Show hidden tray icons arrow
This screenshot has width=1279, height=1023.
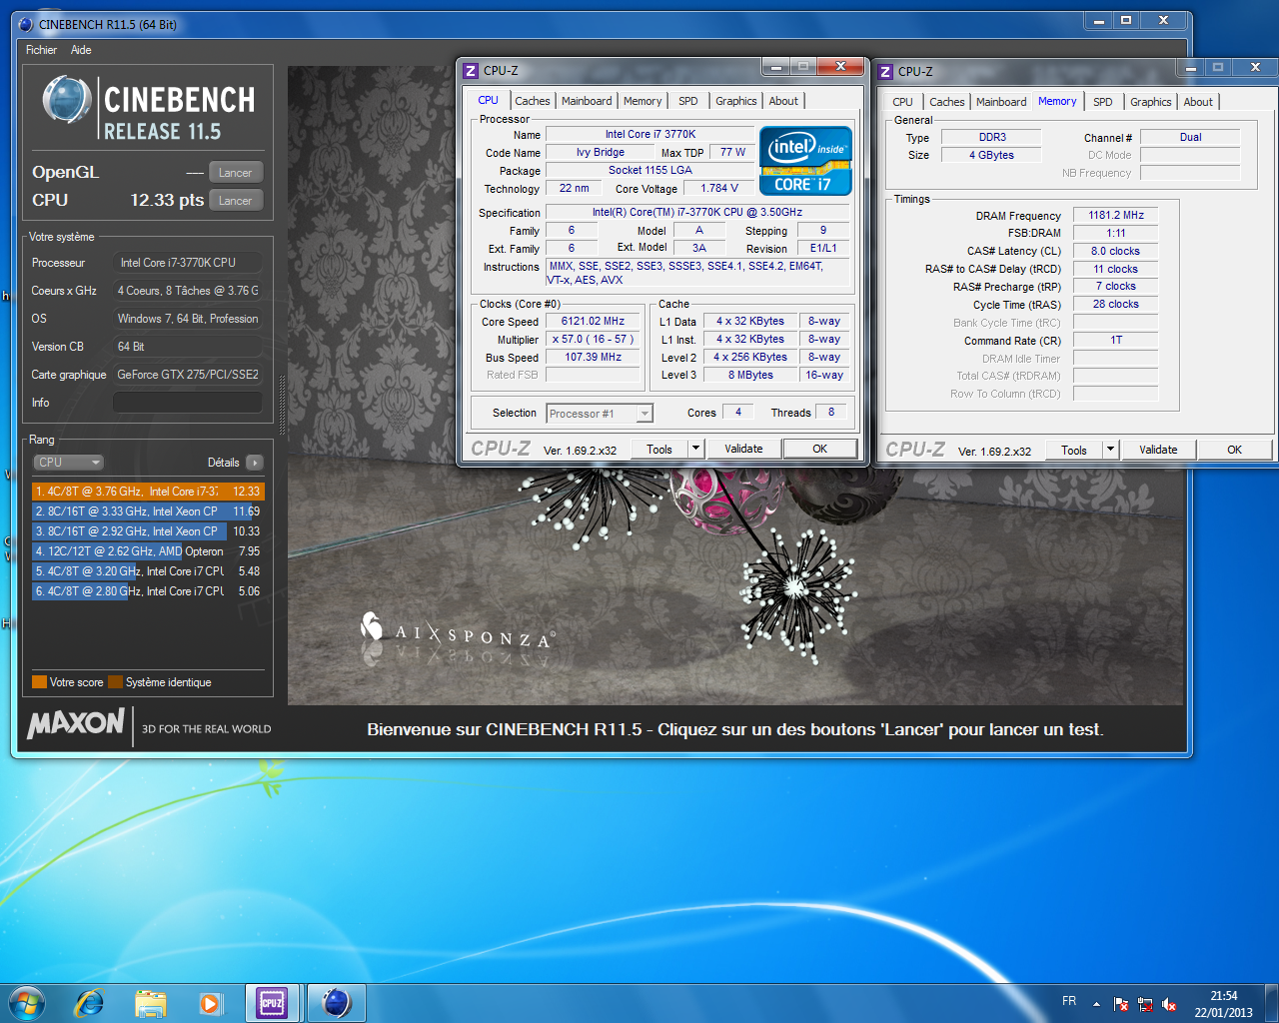point(1096,1003)
